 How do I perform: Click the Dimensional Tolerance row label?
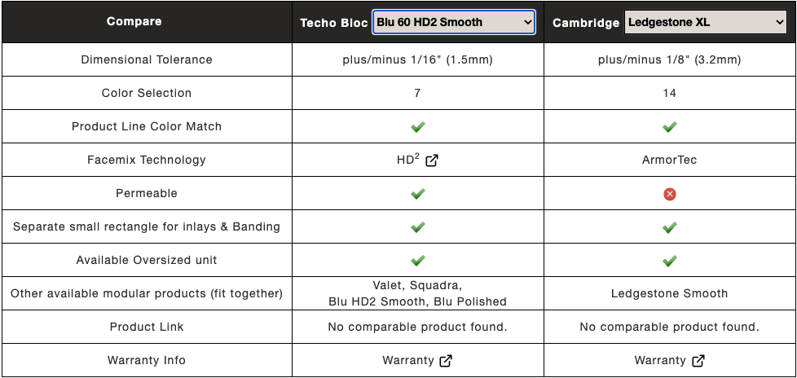click(147, 60)
